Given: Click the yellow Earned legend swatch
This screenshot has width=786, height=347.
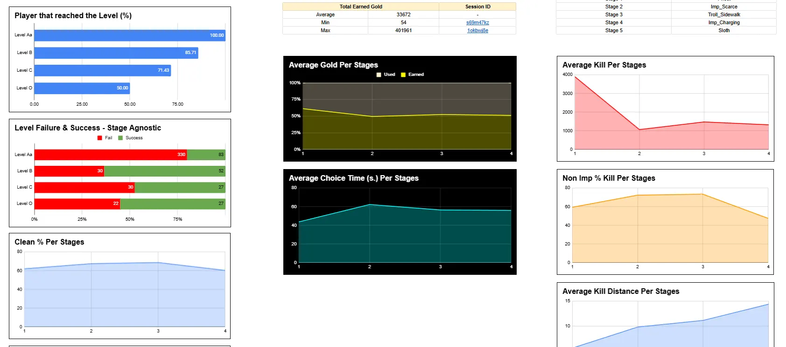Looking at the screenshot, I should click(x=403, y=75).
